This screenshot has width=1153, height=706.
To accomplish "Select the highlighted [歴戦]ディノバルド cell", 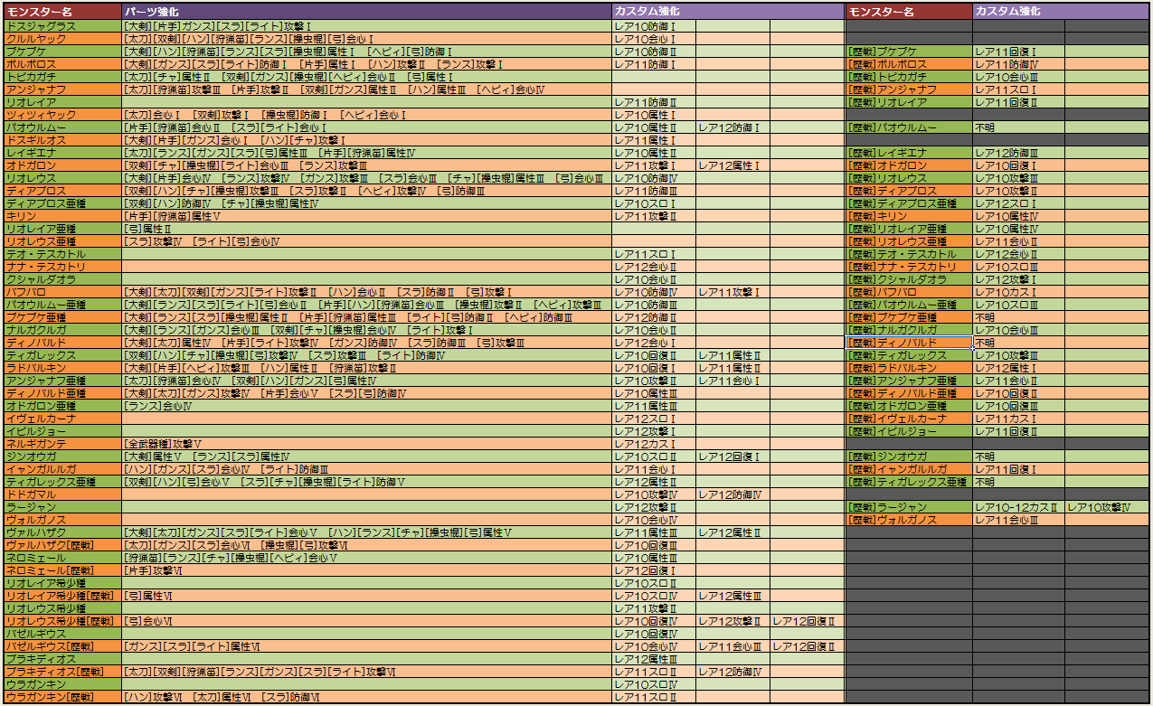I will (x=909, y=343).
